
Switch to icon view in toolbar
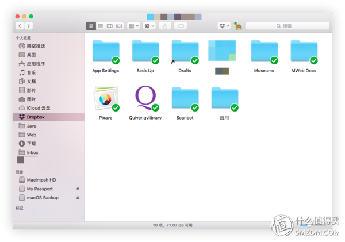(x=91, y=26)
